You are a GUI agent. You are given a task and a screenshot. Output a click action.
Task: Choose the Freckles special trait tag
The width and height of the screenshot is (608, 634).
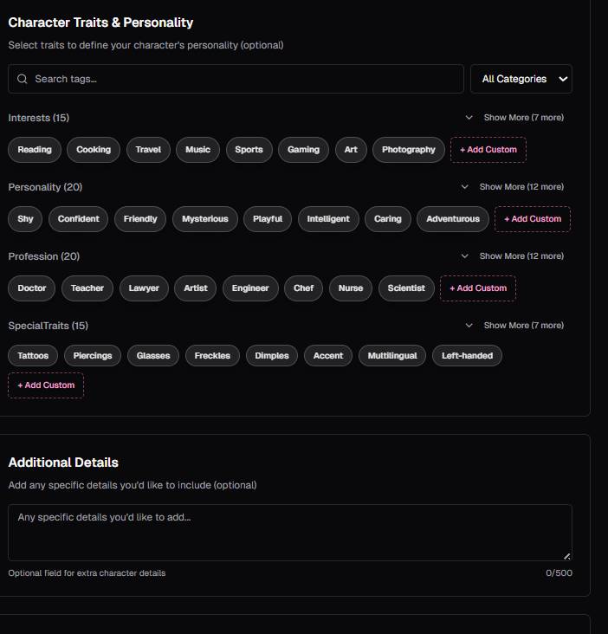[x=212, y=356]
